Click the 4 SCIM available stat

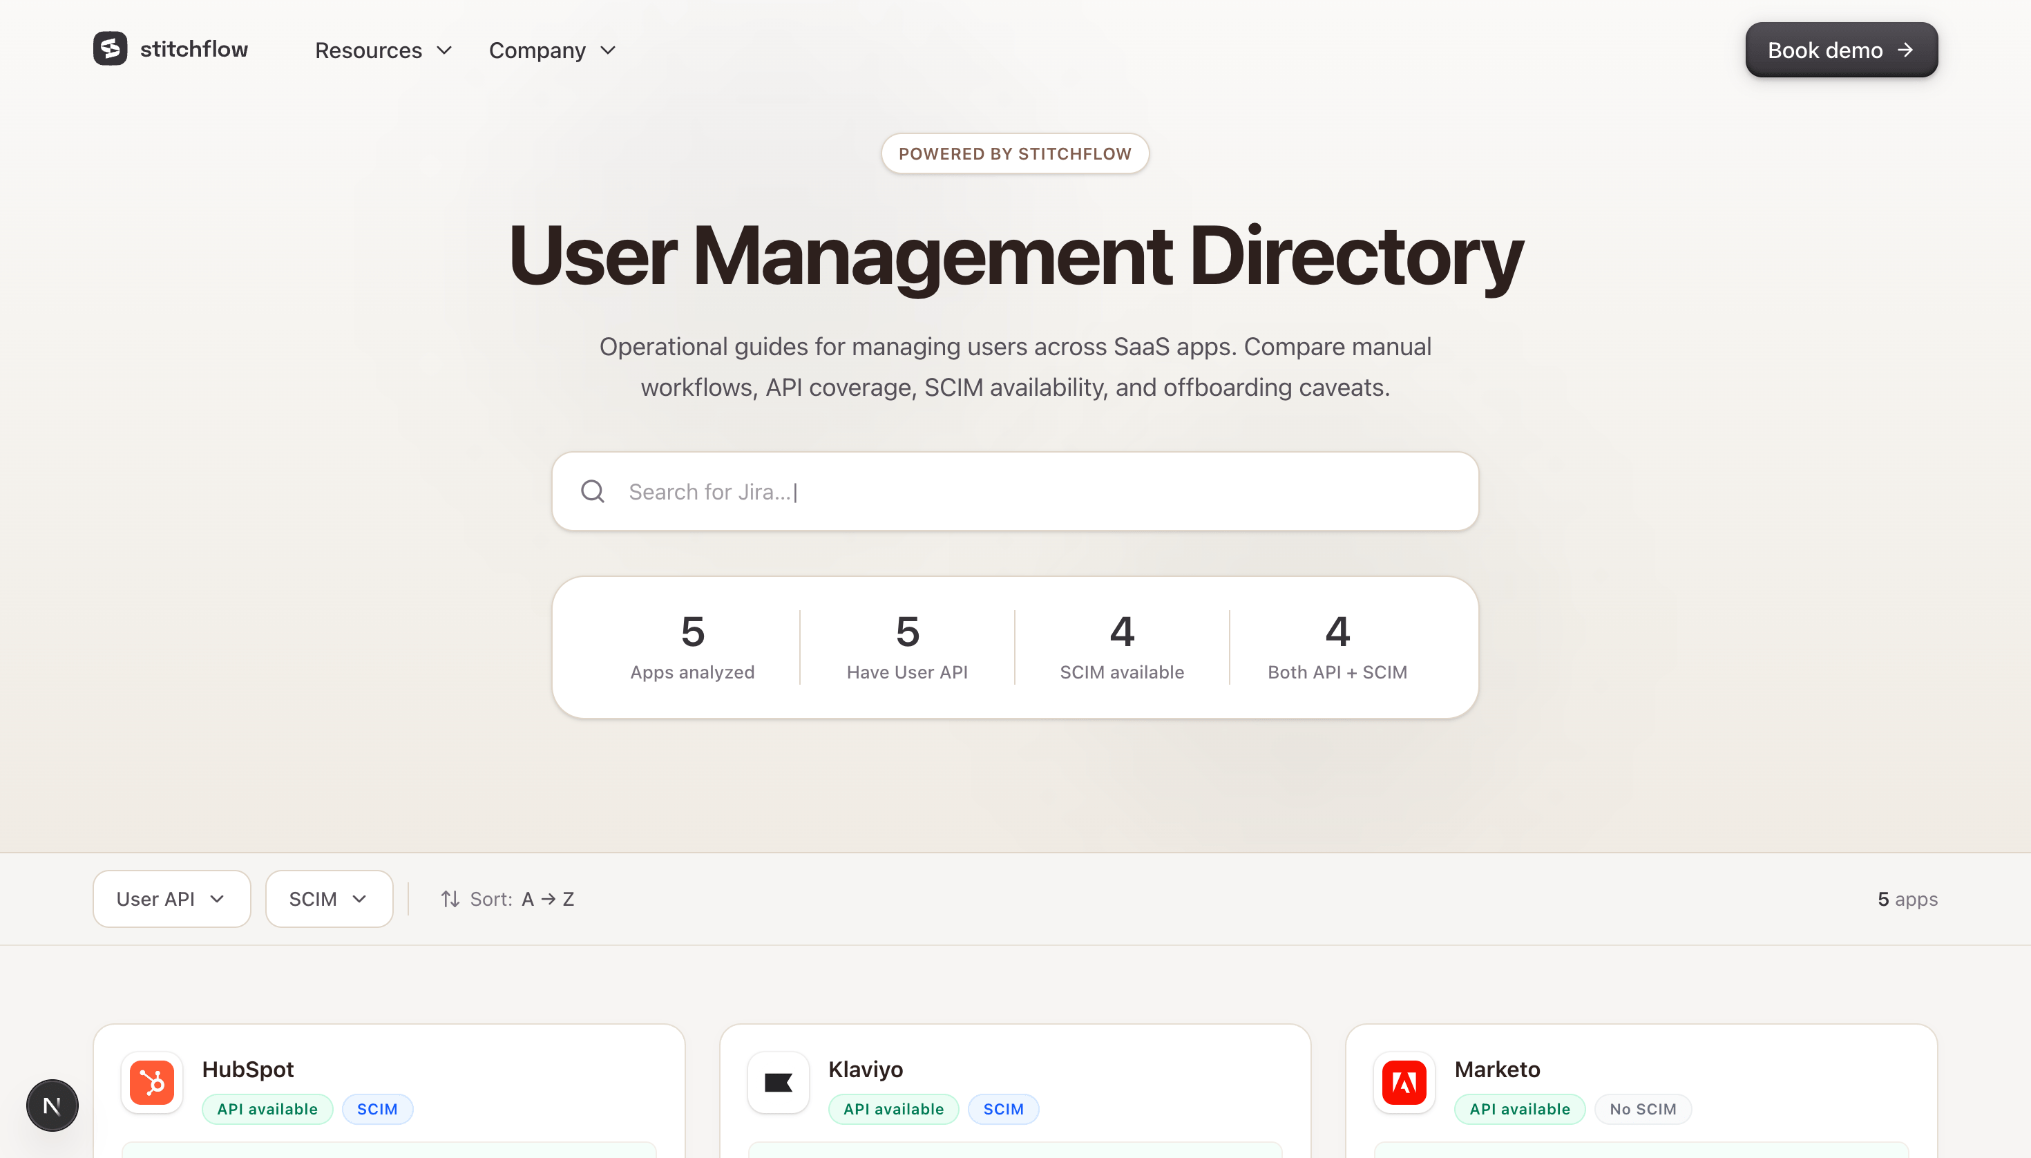pyautogui.click(x=1122, y=647)
